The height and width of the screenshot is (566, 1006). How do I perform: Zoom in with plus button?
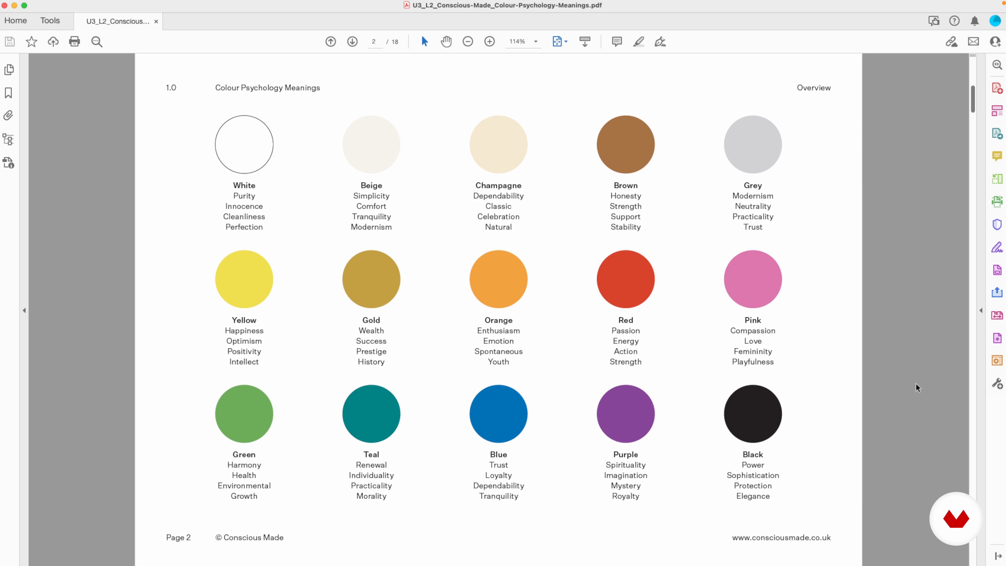[x=489, y=41]
